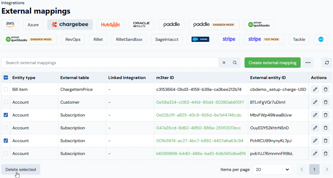Select the Stripe integration tab
The image size is (333, 178).
pyautogui.click(x=229, y=39)
